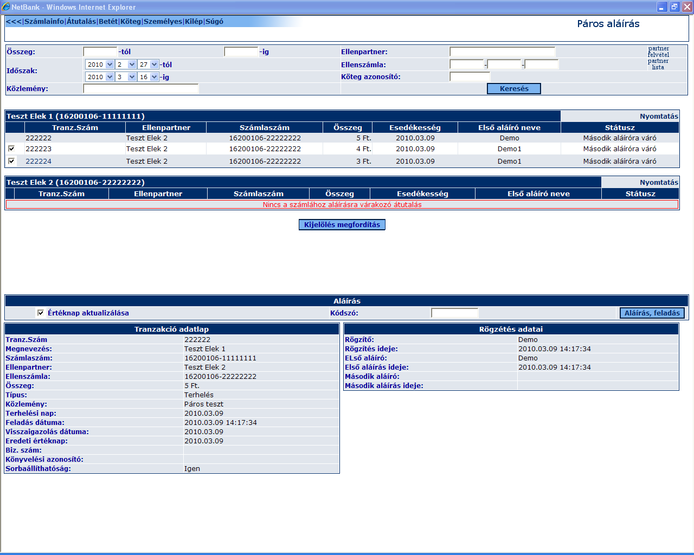Click the Keresés search button
694x555 pixels.
pos(514,88)
